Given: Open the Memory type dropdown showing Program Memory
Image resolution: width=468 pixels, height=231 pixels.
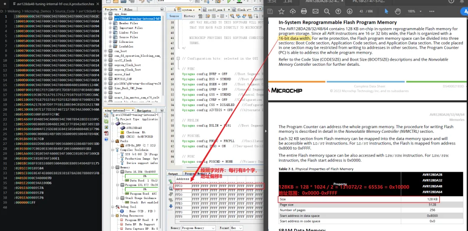Looking at the screenshot, I should [x=198, y=228].
